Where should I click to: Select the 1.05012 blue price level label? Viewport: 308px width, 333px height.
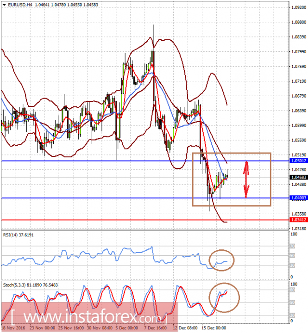click(299, 161)
